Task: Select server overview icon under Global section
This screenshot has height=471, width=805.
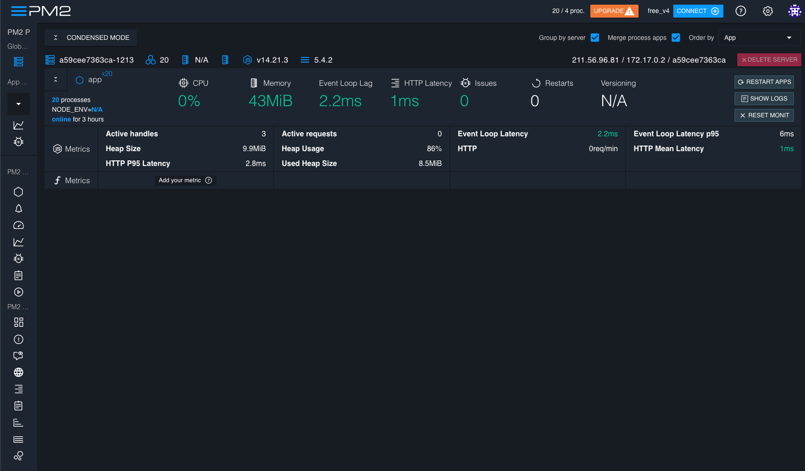Action: coord(19,62)
